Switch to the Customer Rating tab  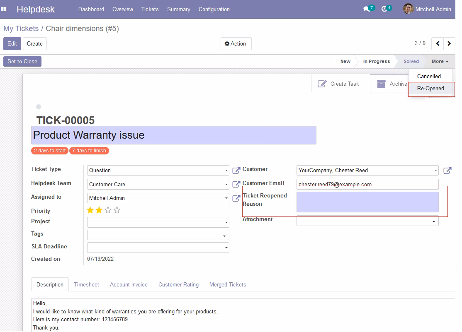[x=178, y=284]
